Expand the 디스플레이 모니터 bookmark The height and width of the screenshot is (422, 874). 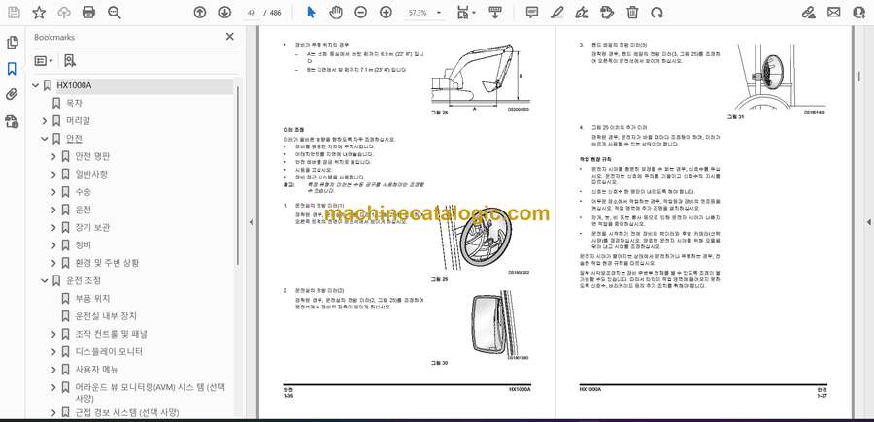tap(53, 352)
